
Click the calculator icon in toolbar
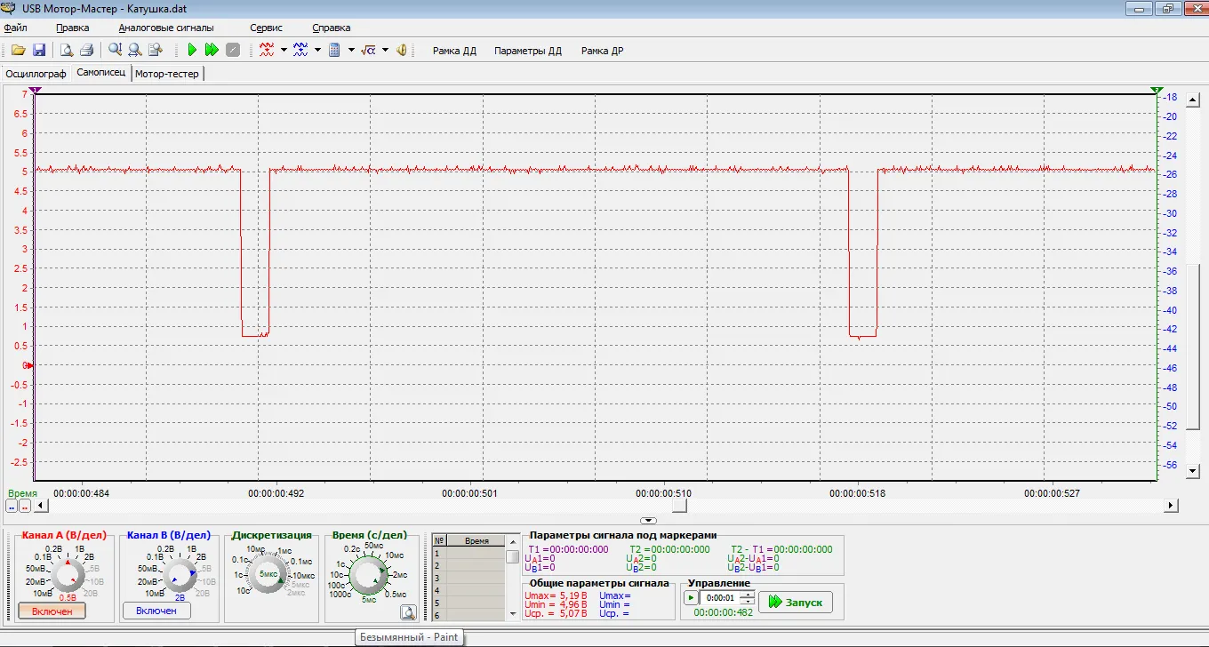[x=335, y=51]
